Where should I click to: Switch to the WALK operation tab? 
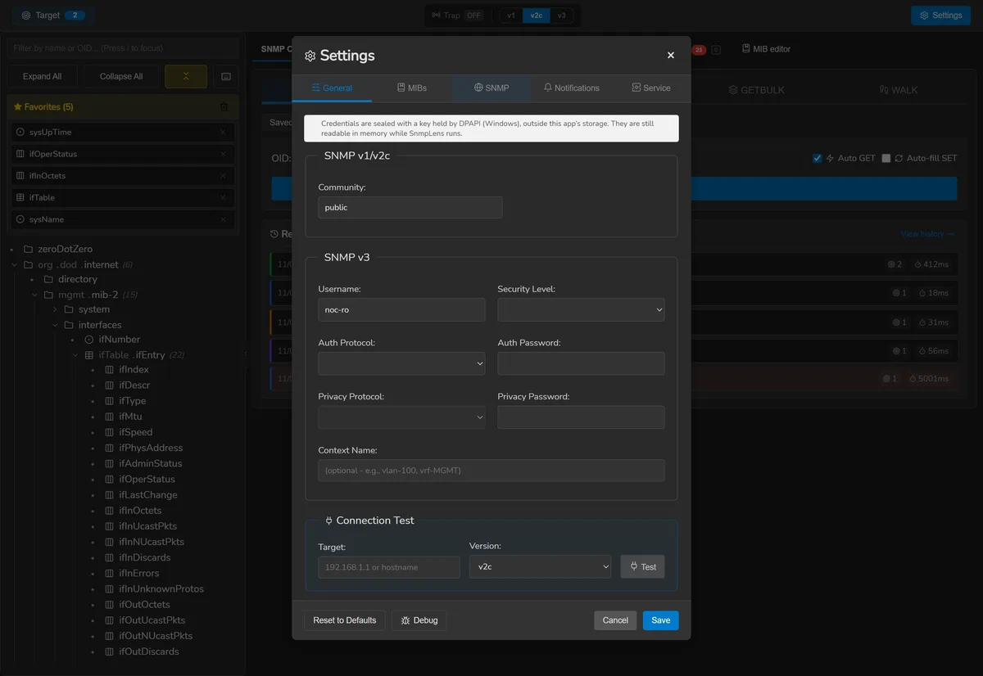pyautogui.click(x=898, y=90)
